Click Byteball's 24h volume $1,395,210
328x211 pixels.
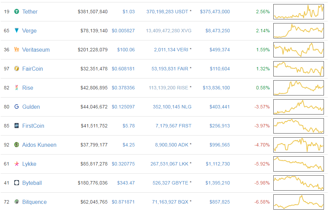point(218,183)
